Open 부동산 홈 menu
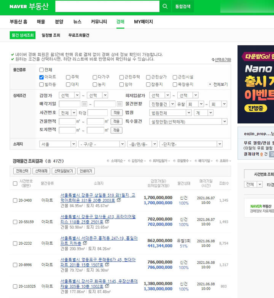The height and width of the screenshot is (298, 274). click(18, 22)
